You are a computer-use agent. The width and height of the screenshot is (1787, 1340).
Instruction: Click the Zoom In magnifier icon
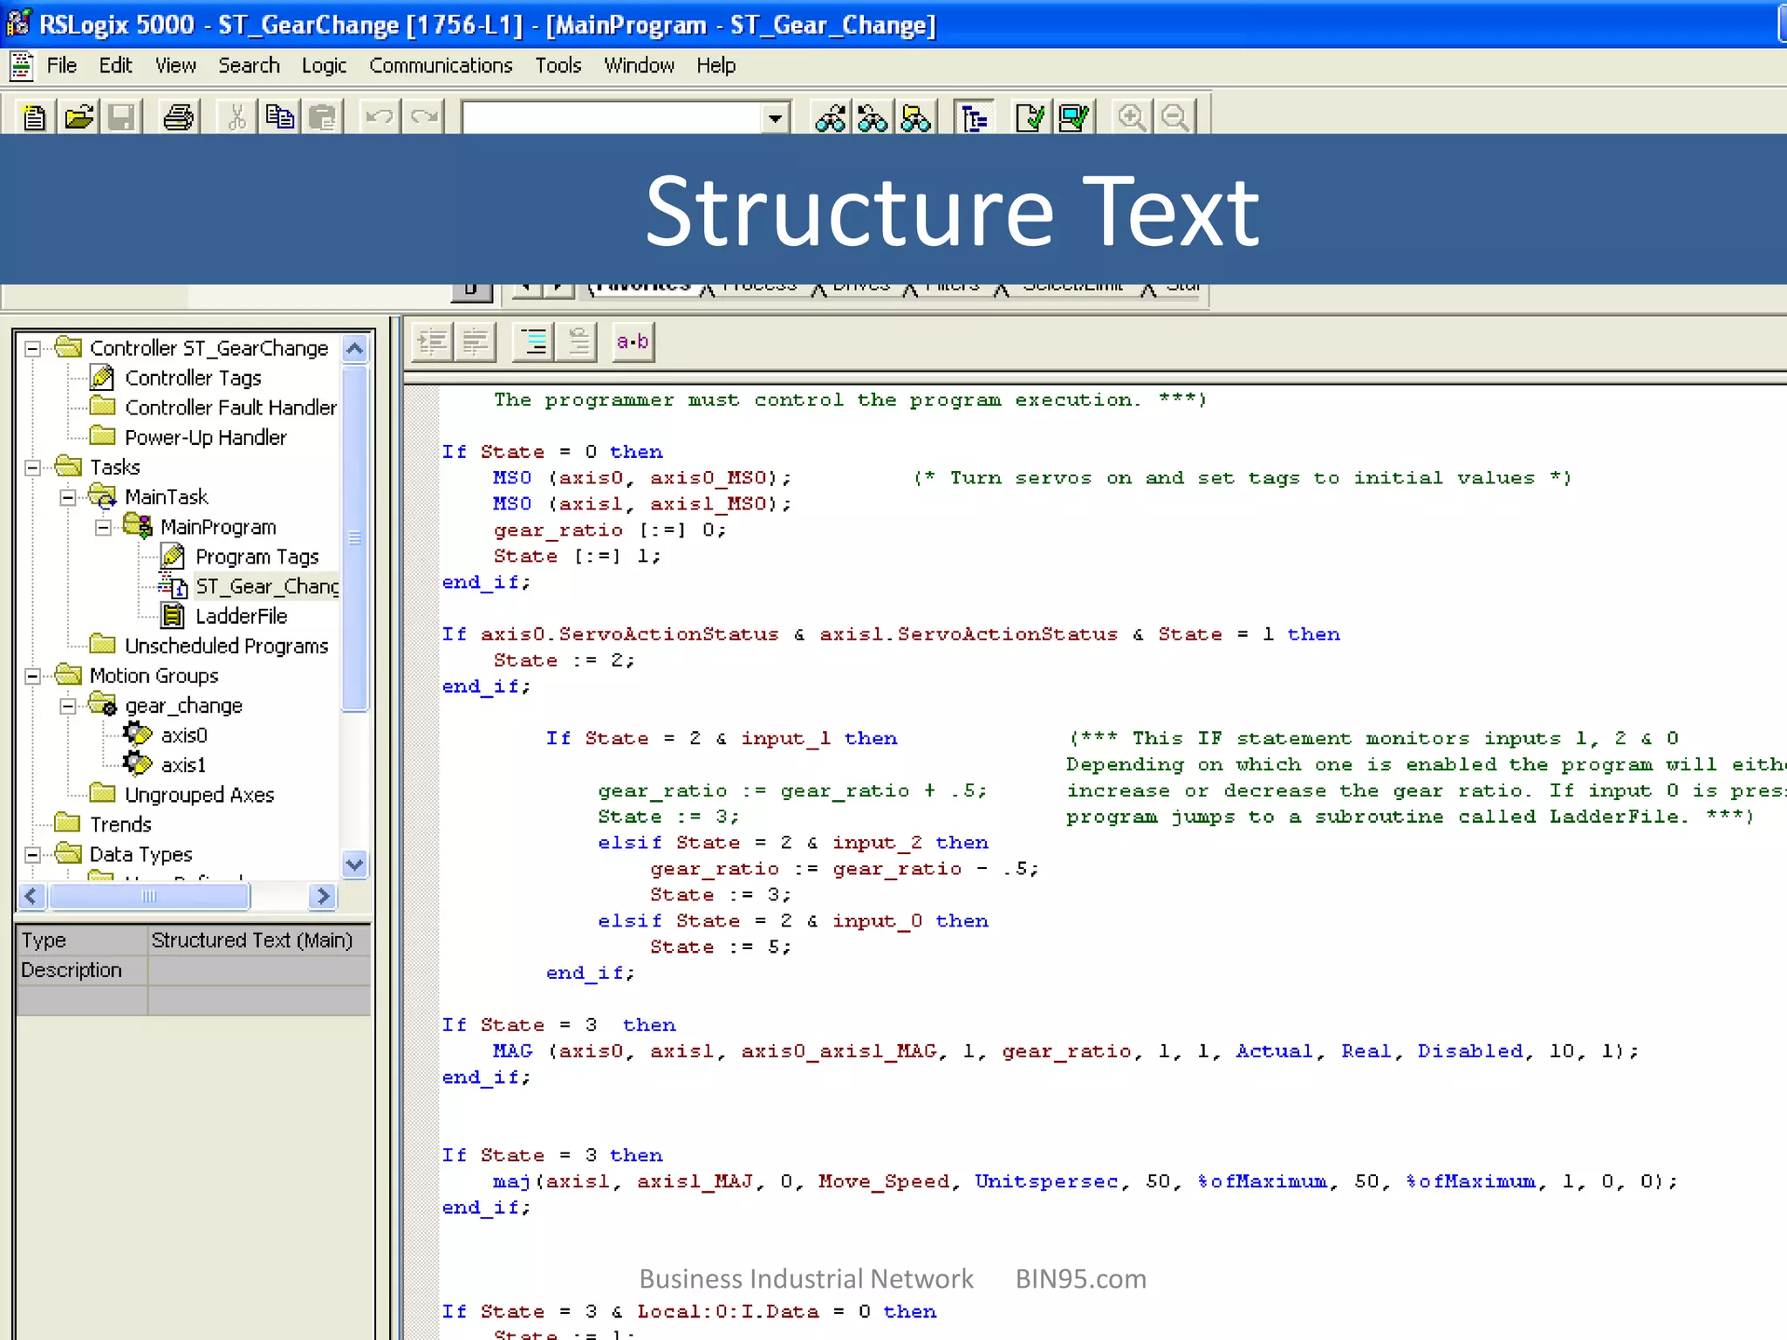[1132, 117]
